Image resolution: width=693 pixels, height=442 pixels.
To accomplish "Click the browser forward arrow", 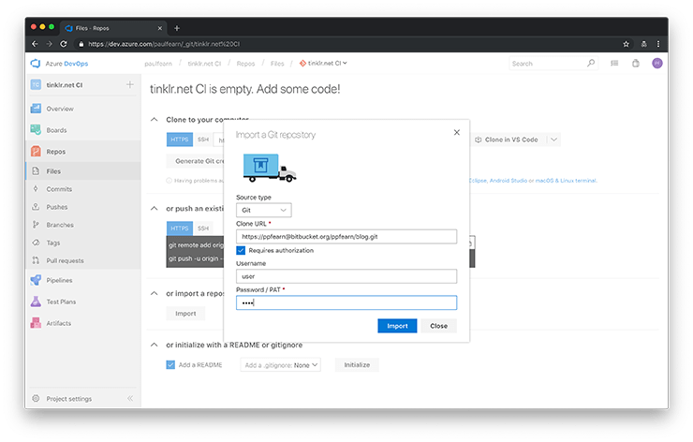I will (x=49, y=44).
